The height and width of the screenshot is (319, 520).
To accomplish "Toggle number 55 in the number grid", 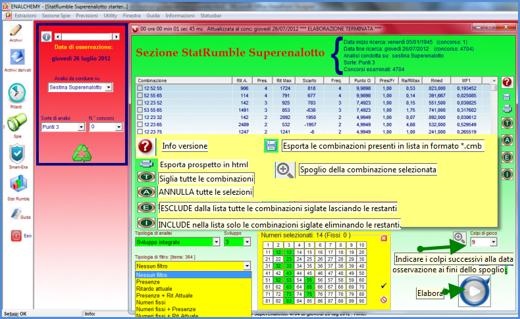I will tap(309, 280).
